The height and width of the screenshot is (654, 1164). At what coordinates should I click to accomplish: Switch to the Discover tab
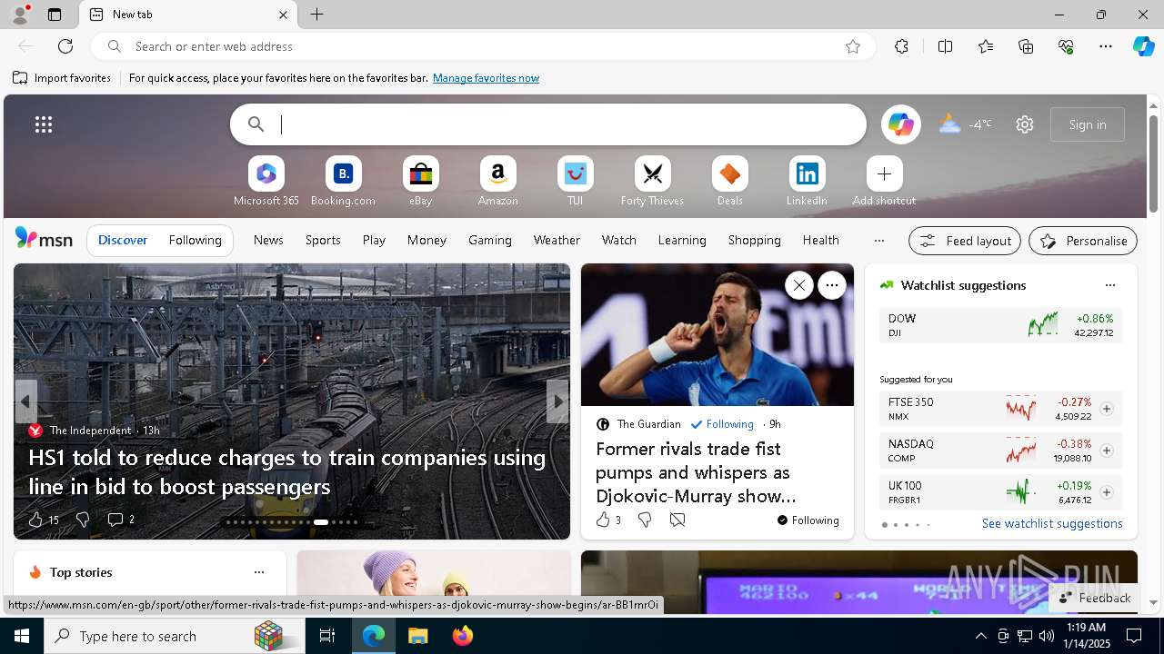click(x=123, y=240)
